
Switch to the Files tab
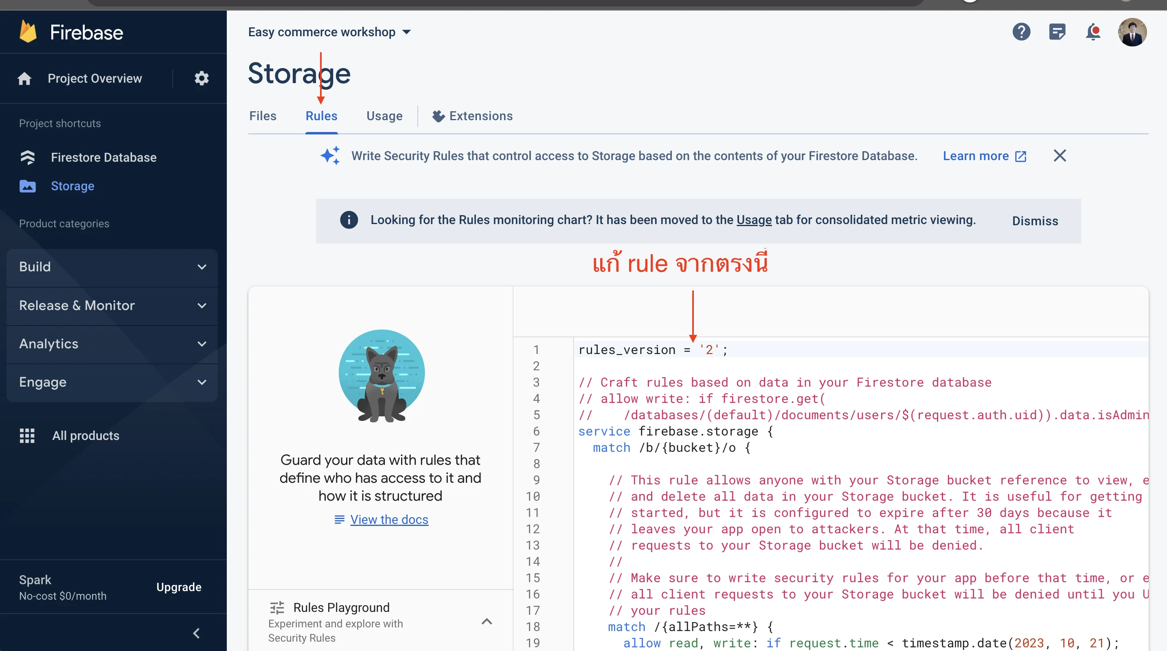point(263,116)
